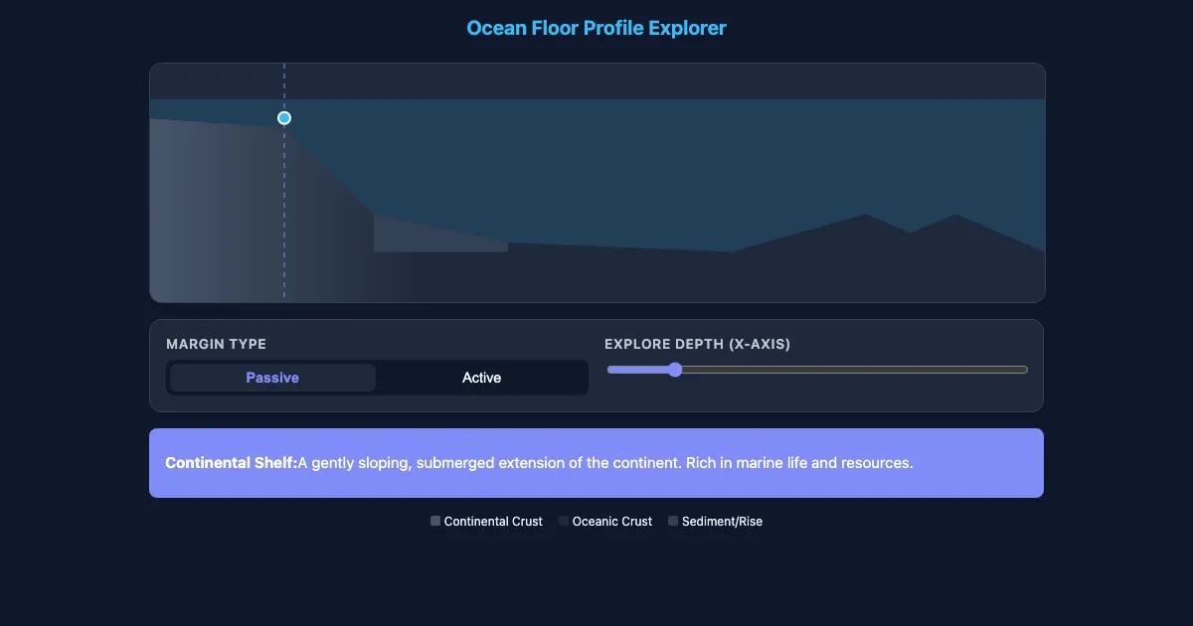Click the Continental Crust legend text

(x=493, y=521)
